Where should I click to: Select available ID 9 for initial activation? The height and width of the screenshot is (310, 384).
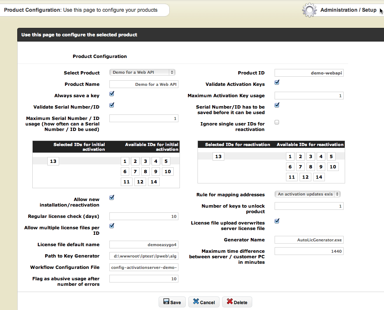156,172
